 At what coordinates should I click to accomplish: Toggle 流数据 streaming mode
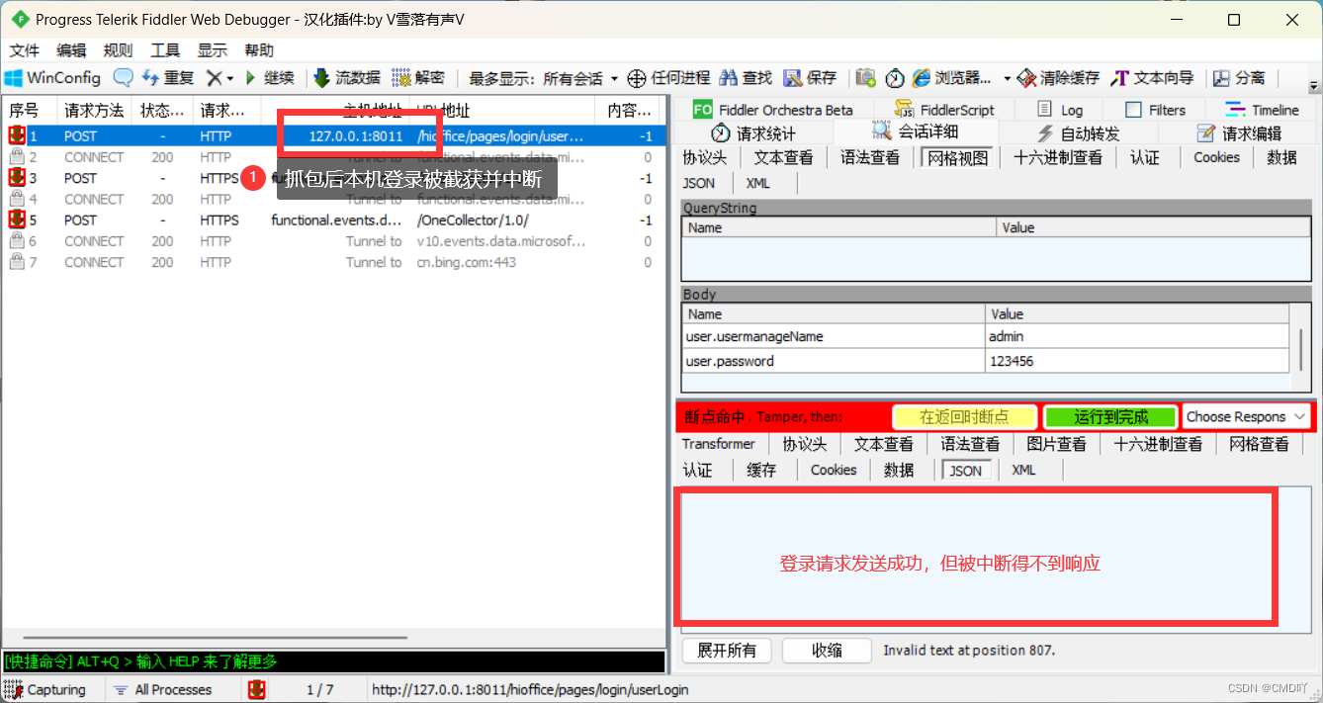point(347,77)
